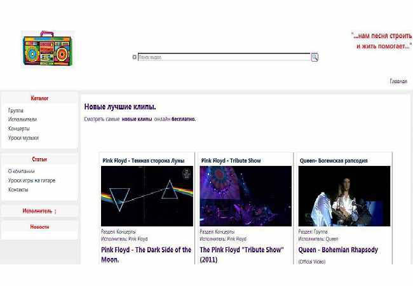
Task: Click the bold бесплатно link
Action: (184, 119)
